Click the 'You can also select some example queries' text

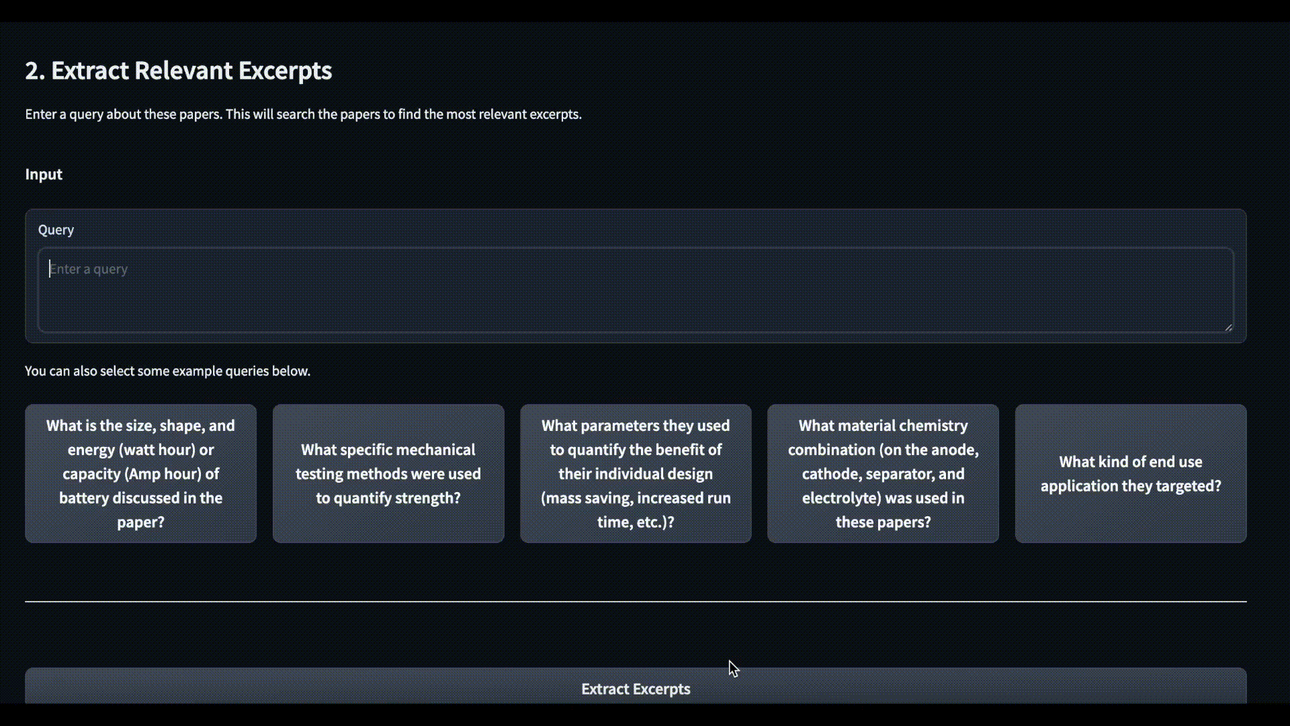tap(167, 371)
